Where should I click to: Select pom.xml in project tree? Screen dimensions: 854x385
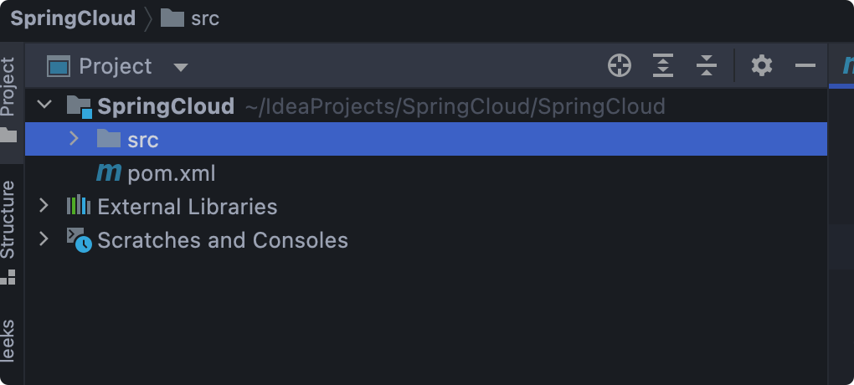click(172, 173)
